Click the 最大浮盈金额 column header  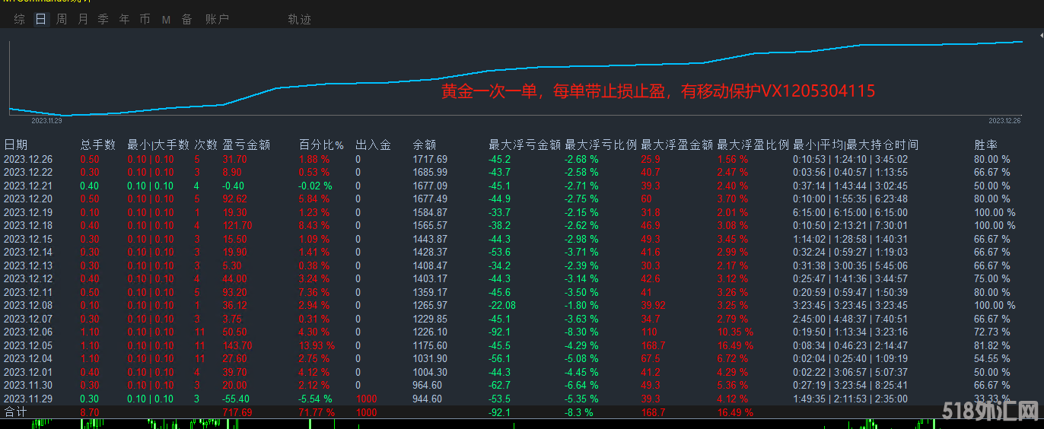[x=677, y=145]
